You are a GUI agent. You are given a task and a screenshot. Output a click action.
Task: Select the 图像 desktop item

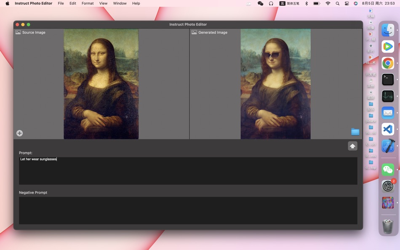click(371, 25)
